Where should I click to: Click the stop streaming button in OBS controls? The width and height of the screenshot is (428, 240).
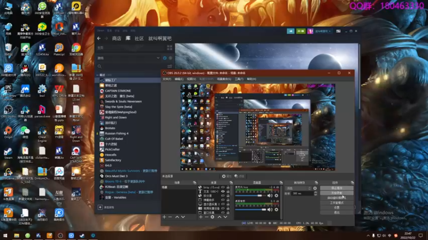click(x=337, y=188)
